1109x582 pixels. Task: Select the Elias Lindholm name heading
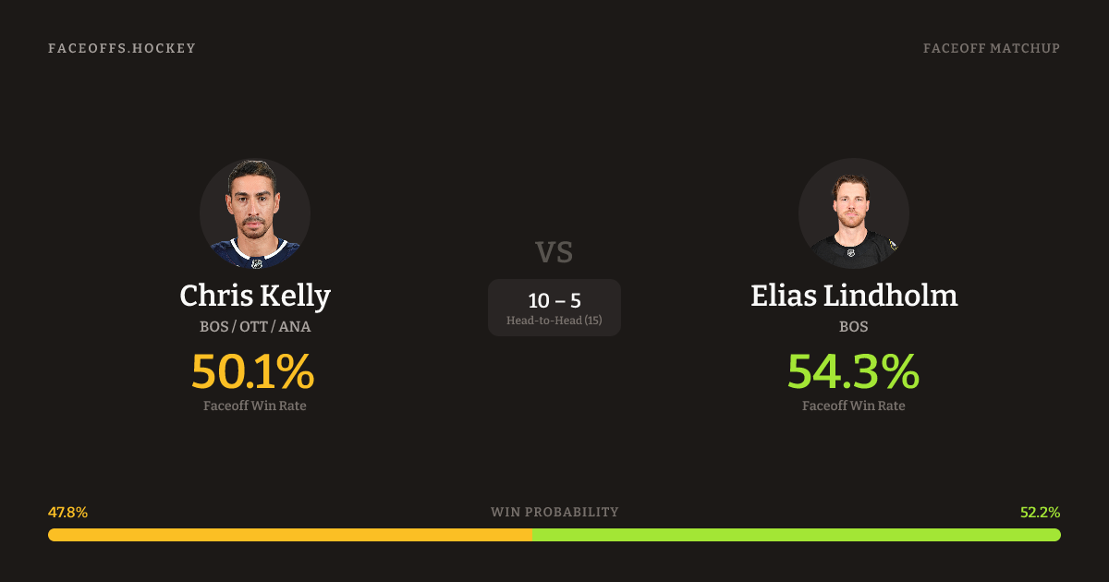(853, 296)
